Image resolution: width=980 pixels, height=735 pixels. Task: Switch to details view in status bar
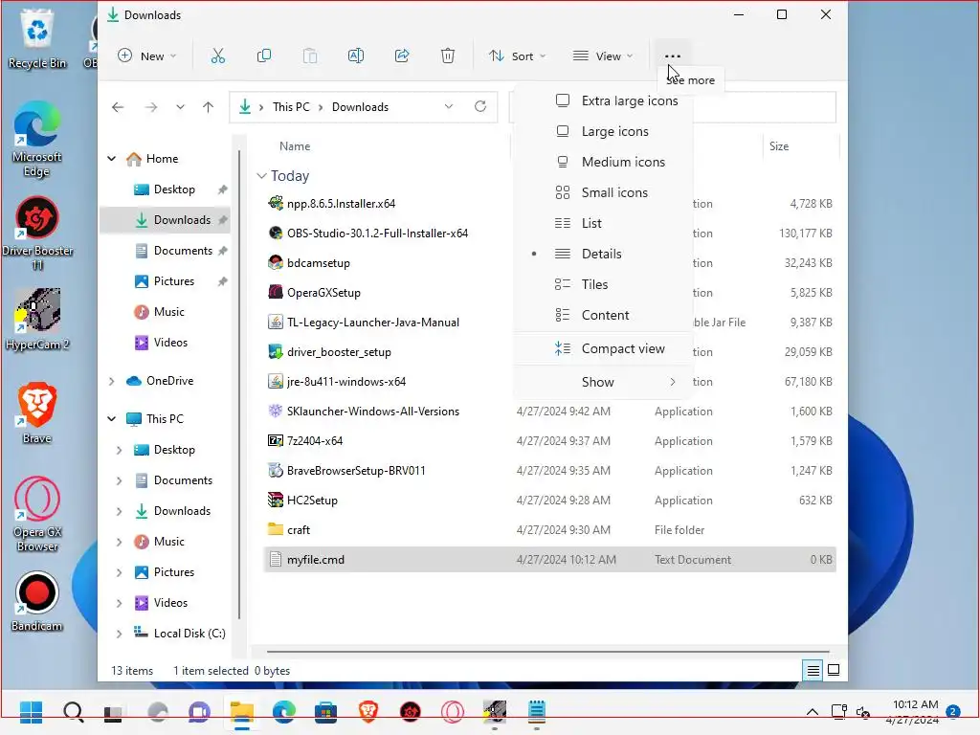point(813,671)
